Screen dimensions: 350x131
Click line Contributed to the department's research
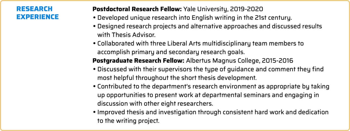(213, 87)
